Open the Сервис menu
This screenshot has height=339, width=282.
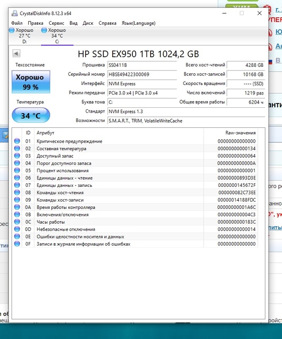click(56, 23)
